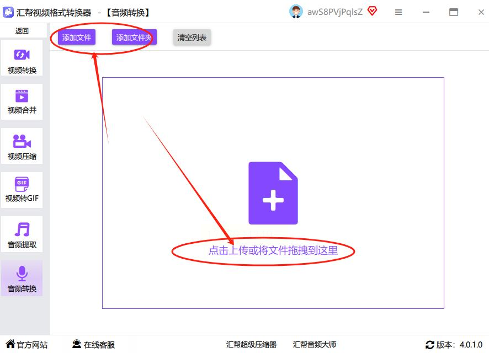Minimize the converter window

click(426, 12)
